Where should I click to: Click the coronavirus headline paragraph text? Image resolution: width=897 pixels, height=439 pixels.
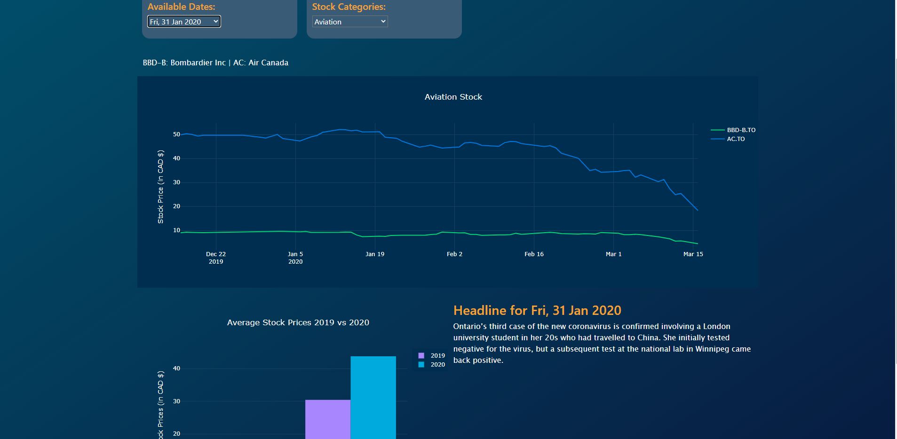pos(601,343)
